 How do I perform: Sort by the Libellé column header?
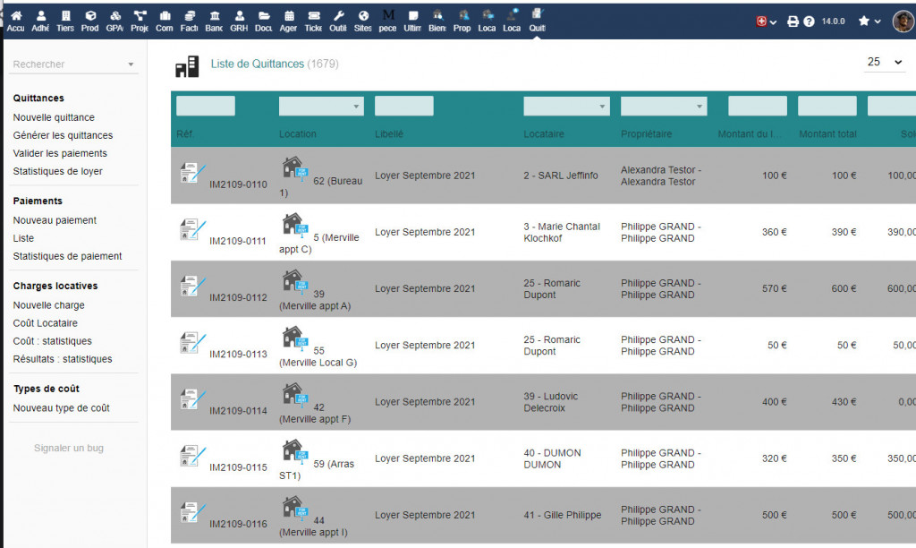[389, 134]
